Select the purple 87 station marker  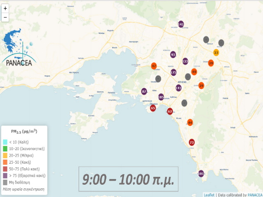coord(144,92)
